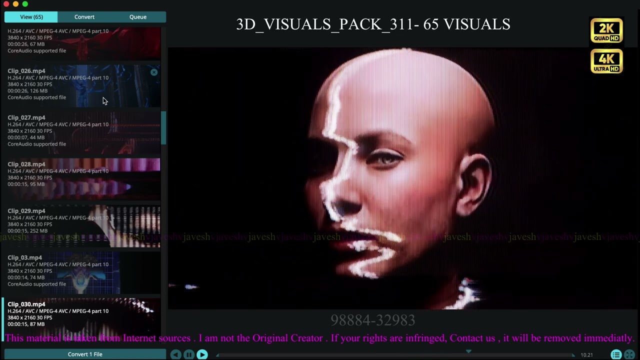Click the file list scrollbar thumb
640x360 pixels.
click(163, 128)
